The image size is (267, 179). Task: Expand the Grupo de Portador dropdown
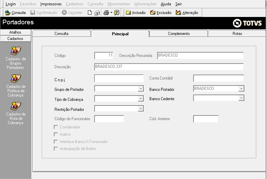point(141,89)
